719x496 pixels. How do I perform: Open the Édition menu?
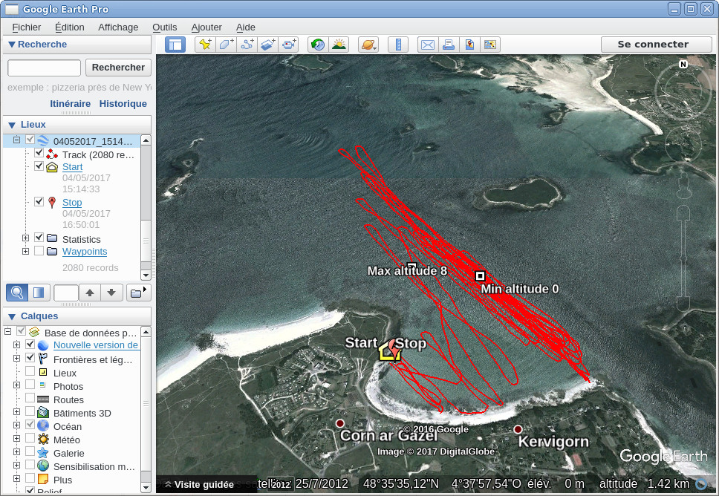point(69,27)
